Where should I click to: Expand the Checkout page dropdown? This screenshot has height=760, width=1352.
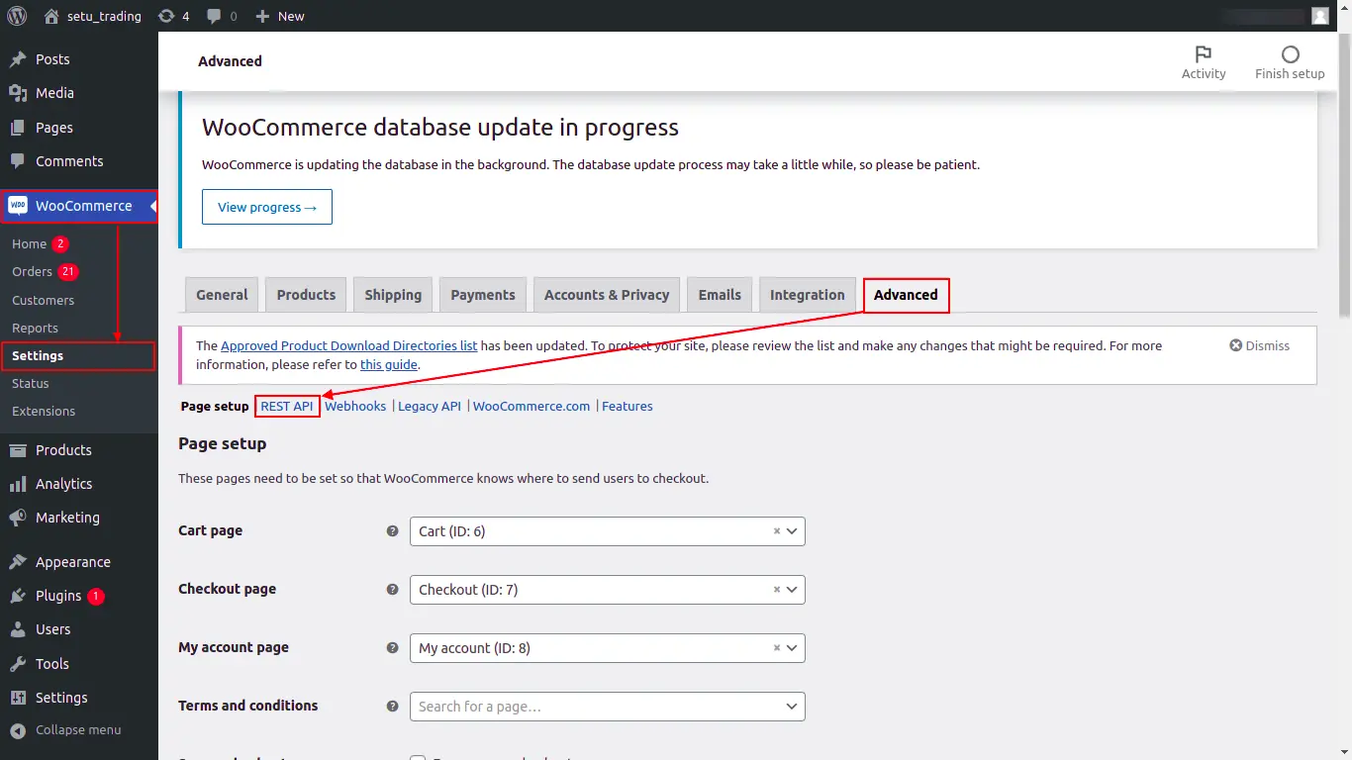(x=792, y=590)
